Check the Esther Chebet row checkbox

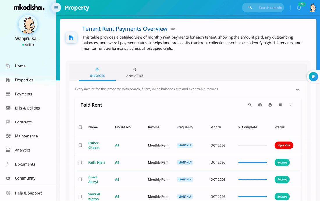tap(80, 145)
